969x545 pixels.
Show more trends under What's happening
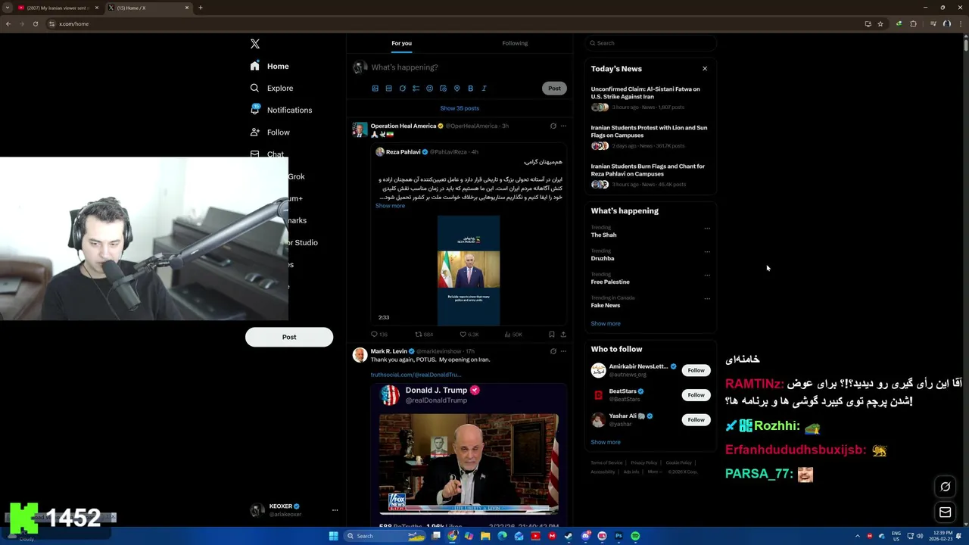click(606, 323)
